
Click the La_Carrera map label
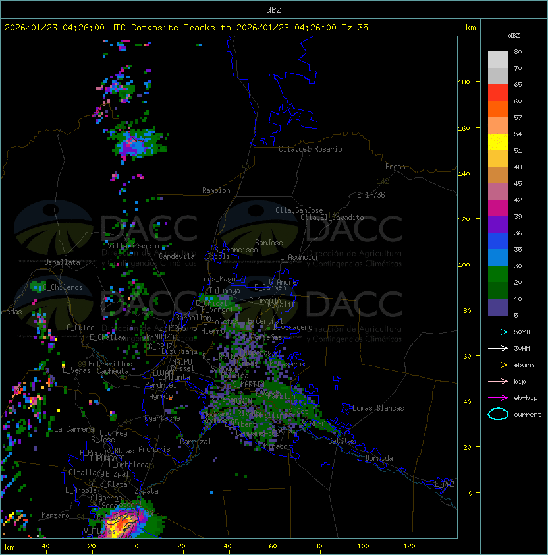pyautogui.click(x=74, y=429)
